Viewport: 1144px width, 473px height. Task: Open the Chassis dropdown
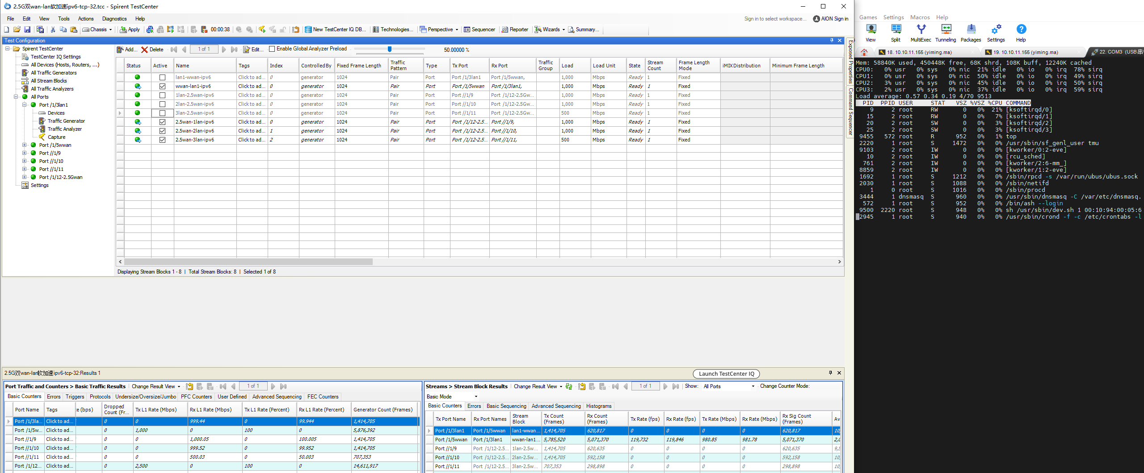[x=97, y=29]
